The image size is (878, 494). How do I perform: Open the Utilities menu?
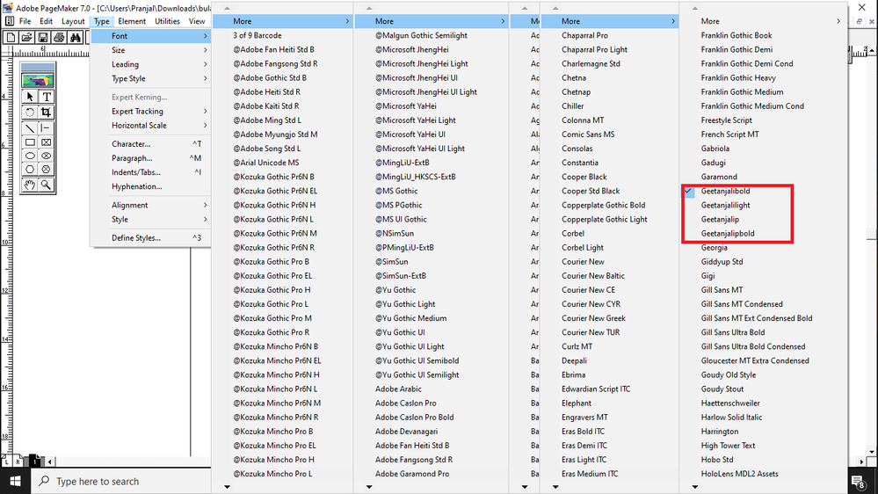click(167, 21)
